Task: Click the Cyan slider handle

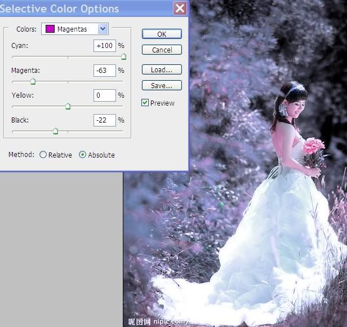Action: click(x=123, y=56)
